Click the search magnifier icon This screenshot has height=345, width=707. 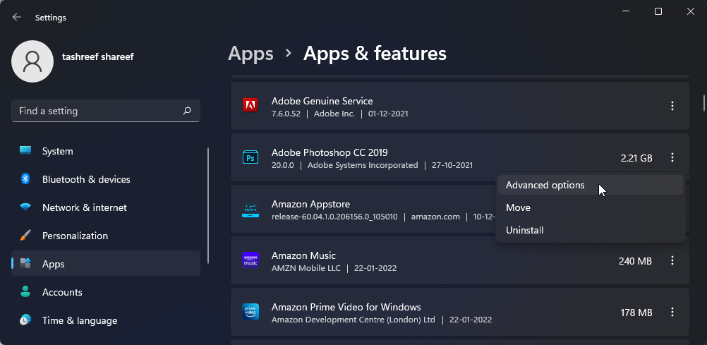(187, 111)
